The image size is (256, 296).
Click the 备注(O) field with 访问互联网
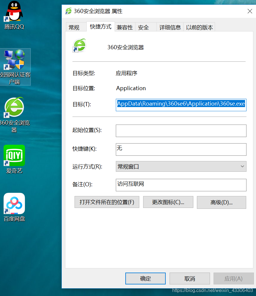[181, 185]
